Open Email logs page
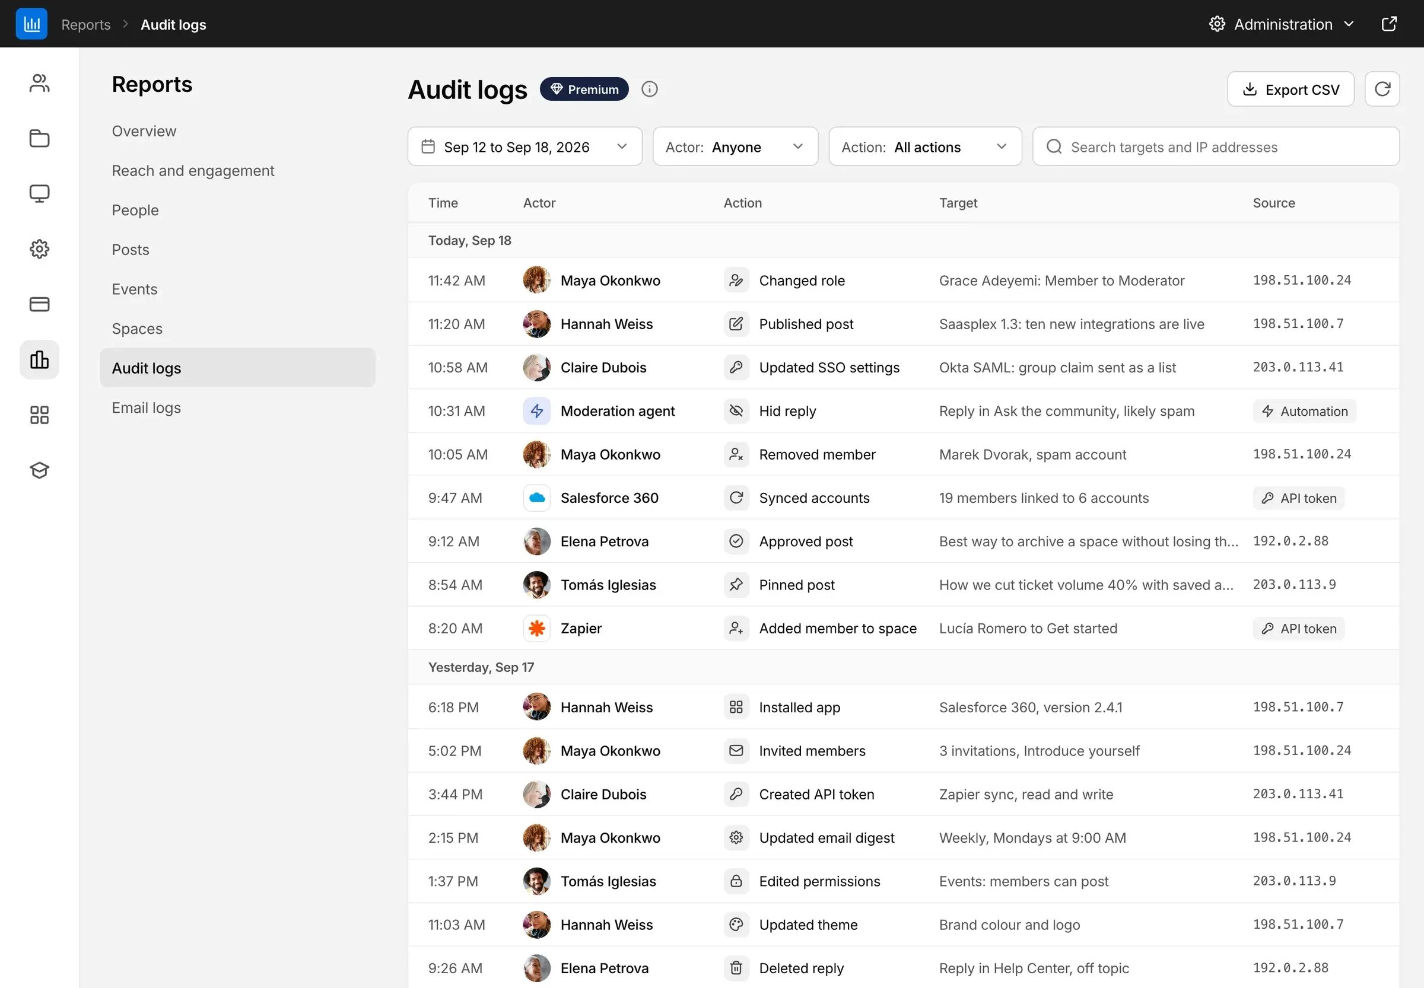The height and width of the screenshot is (988, 1424). [x=146, y=408]
